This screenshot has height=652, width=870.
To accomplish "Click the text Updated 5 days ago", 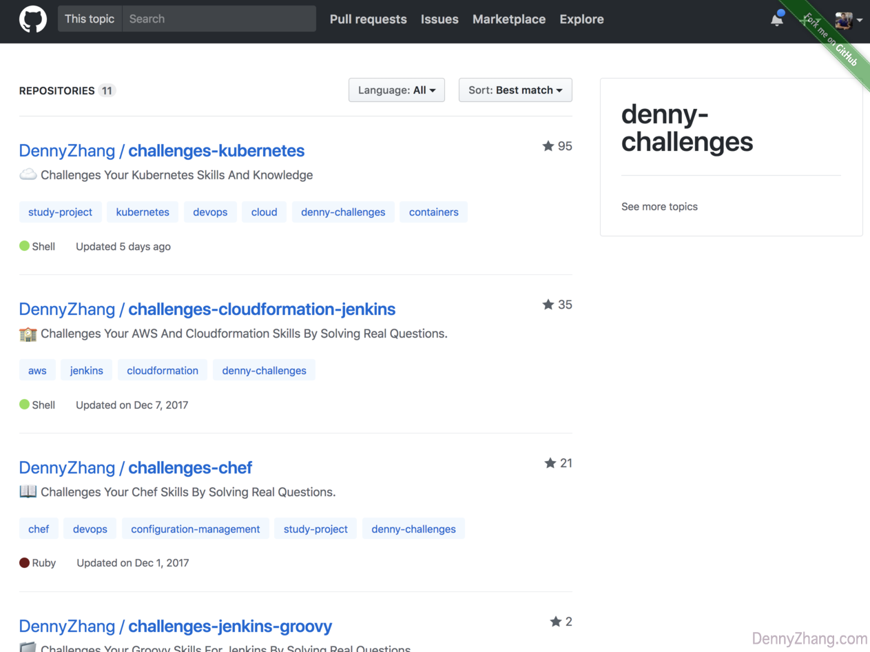I will (123, 247).
